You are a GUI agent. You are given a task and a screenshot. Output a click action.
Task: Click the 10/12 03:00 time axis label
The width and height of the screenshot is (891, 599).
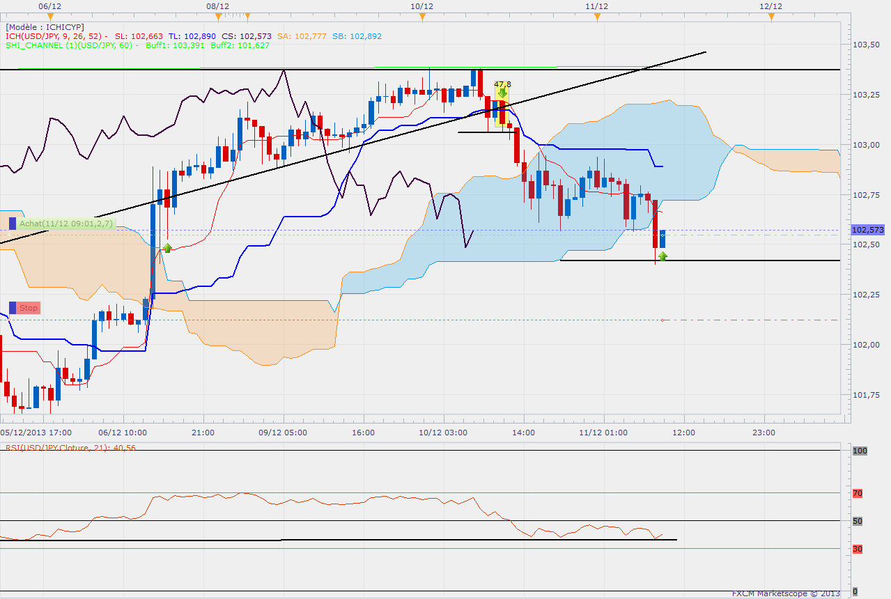point(443,432)
